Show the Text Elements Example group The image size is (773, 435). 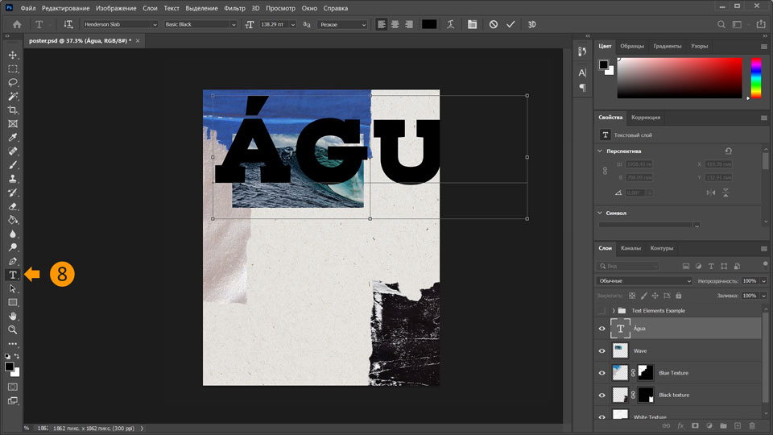(601, 310)
